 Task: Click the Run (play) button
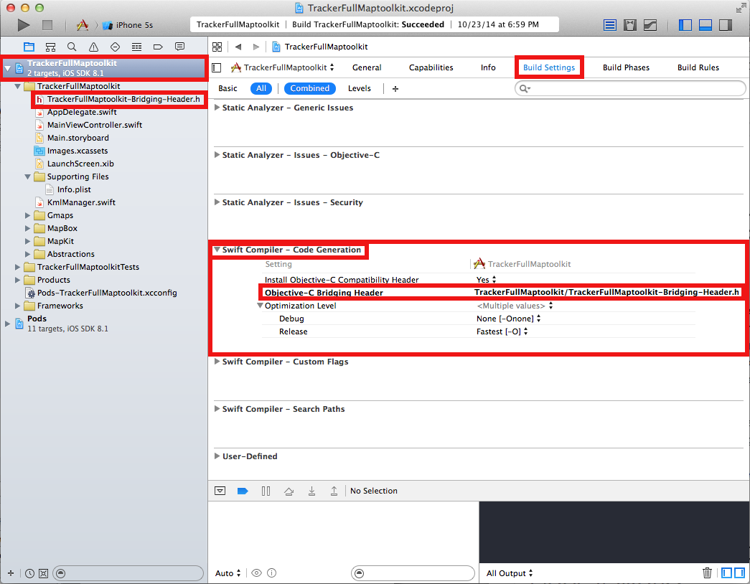coord(24,25)
